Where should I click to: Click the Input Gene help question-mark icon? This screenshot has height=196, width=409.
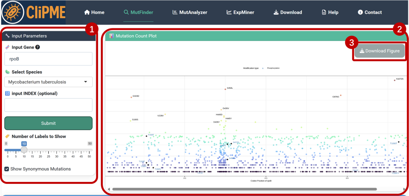click(38, 47)
